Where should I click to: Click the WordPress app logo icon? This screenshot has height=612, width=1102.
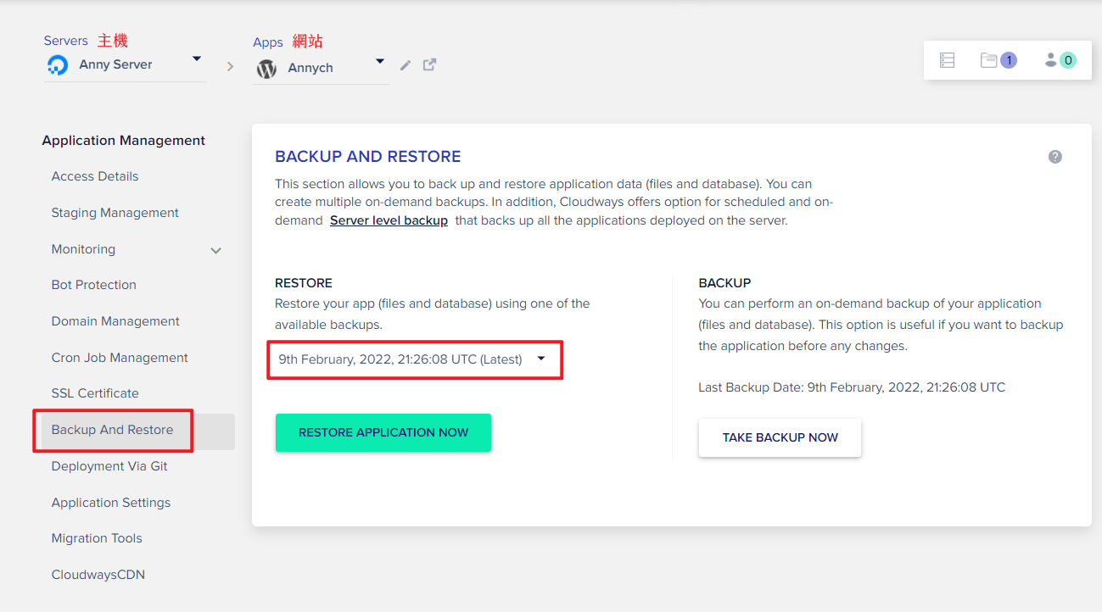(x=266, y=69)
